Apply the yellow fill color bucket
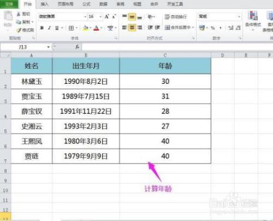Screen dimensions: 273x221 point(86,28)
